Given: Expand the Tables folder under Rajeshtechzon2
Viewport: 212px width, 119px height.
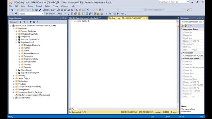Looking at the screenshot, I should click(19, 48).
